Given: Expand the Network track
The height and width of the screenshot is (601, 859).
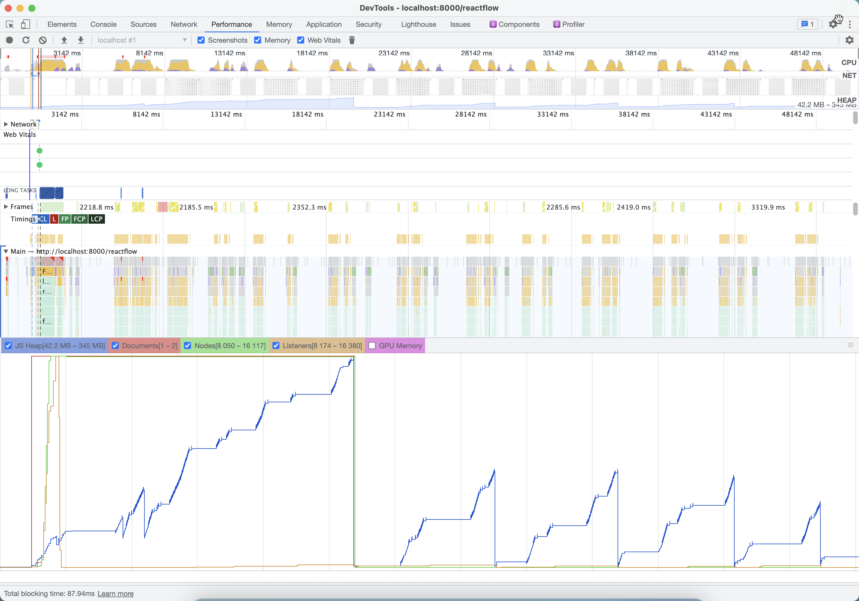Looking at the screenshot, I should click(x=6, y=124).
